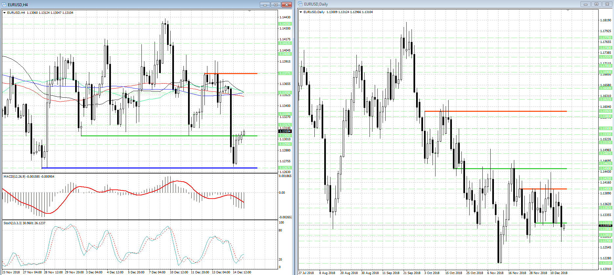Click the current price tag 1.13104 on H4 axis
Image resolution: width=614 pixels, height=275 pixels.
(x=285, y=131)
